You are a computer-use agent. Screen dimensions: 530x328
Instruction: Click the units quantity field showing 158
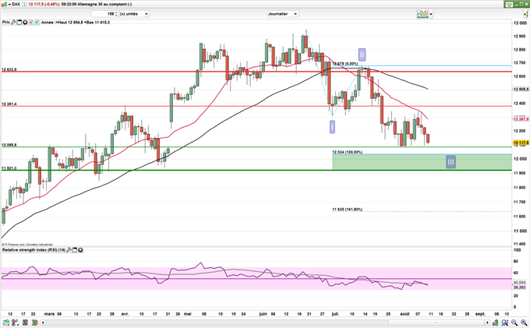tap(103, 14)
